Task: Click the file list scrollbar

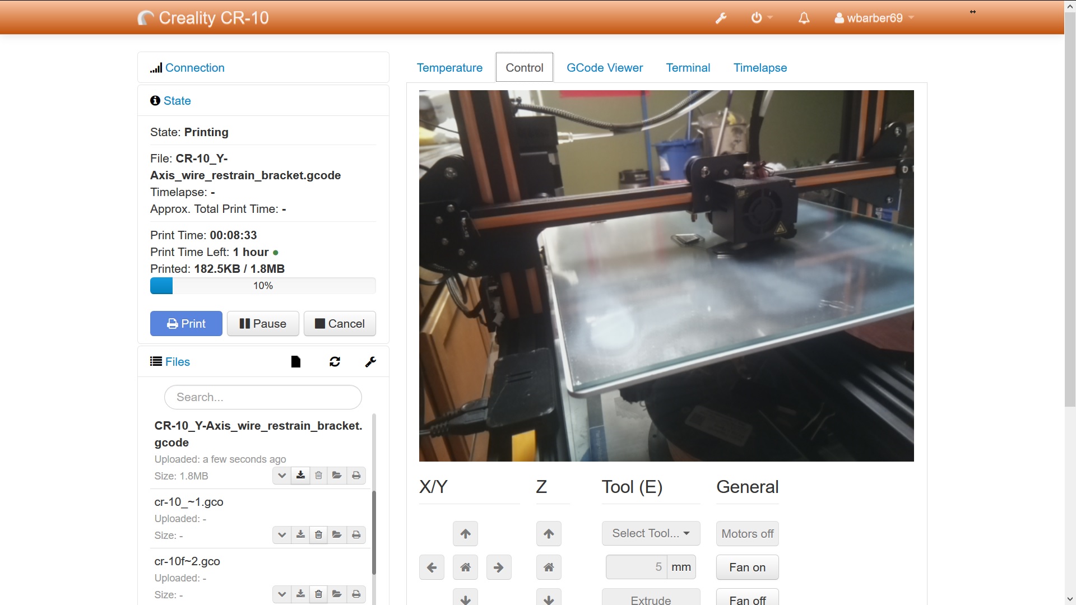Action: [x=374, y=532]
